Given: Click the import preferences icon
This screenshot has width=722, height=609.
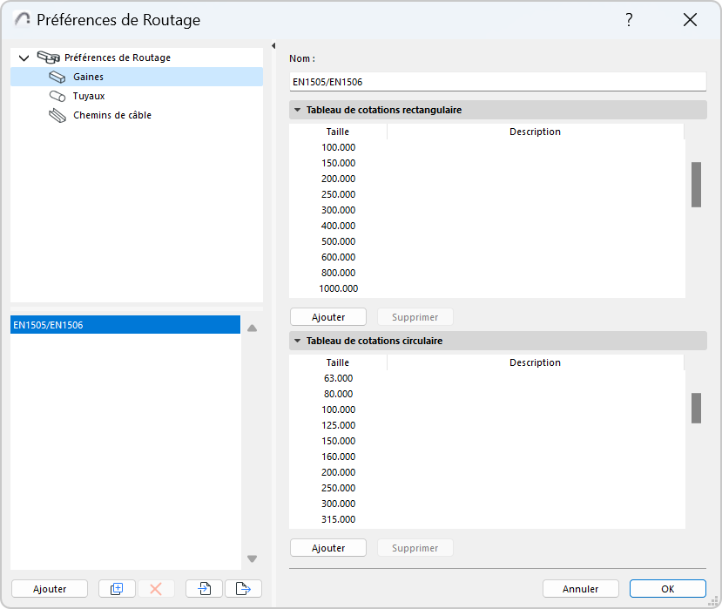Looking at the screenshot, I should coord(204,589).
